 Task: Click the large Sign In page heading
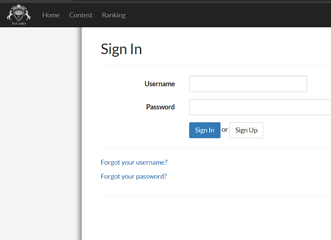(x=121, y=49)
